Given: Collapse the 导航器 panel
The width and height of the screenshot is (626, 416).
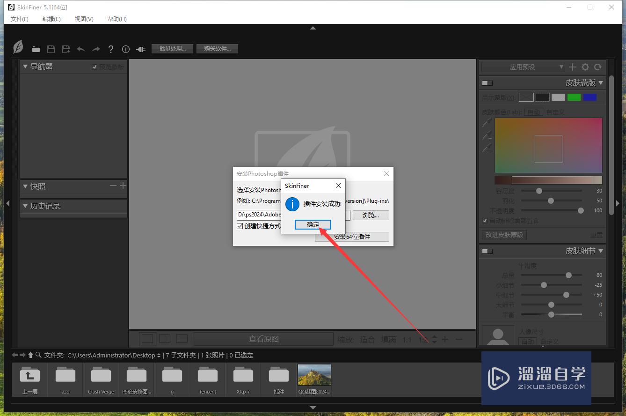Looking at the screenshot, I should pyautogui.click(x=25, y=67).
